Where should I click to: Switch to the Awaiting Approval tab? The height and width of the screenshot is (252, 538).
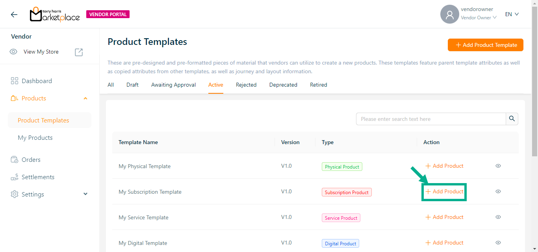pyautogui.click(x=173, y=85)
